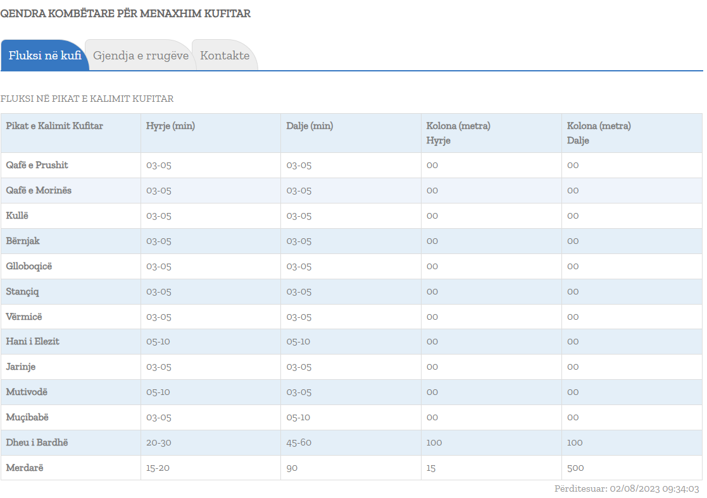707x498 pixels.
Task: Select the Qafë e Morinës row name
Action: pos(39,190)
